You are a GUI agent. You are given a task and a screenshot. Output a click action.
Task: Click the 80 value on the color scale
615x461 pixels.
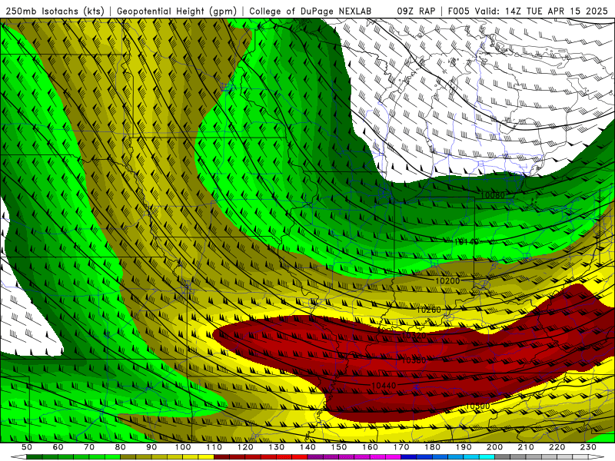coord(121,447)
